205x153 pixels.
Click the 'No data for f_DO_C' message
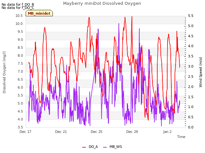18,8
